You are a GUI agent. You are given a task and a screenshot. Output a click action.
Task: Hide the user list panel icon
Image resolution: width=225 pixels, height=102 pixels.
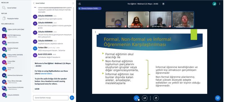(79, 4)
